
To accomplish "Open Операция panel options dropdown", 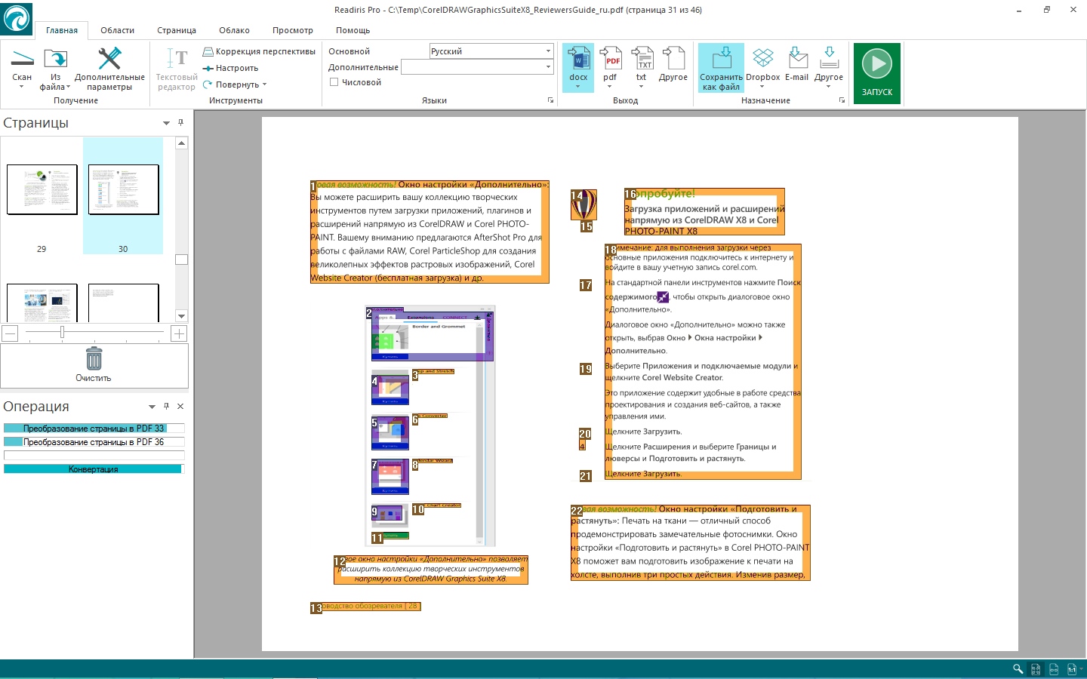I will (152, 407).
